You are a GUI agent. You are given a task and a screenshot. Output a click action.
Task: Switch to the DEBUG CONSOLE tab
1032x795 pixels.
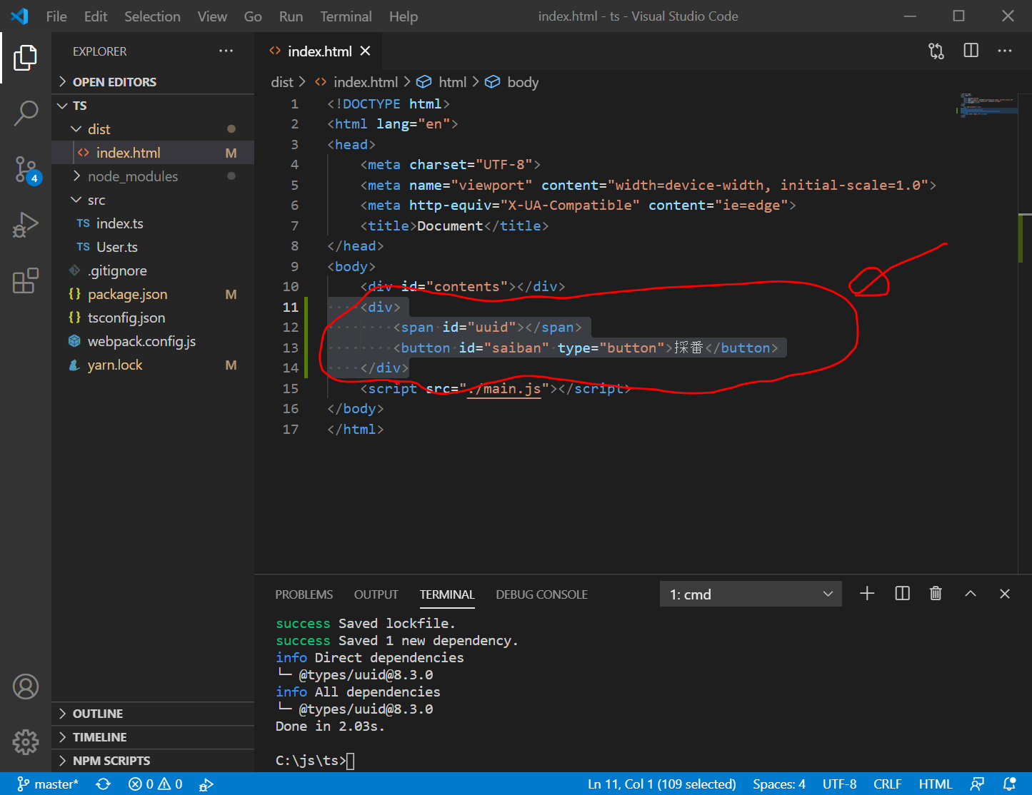[542, 594]
